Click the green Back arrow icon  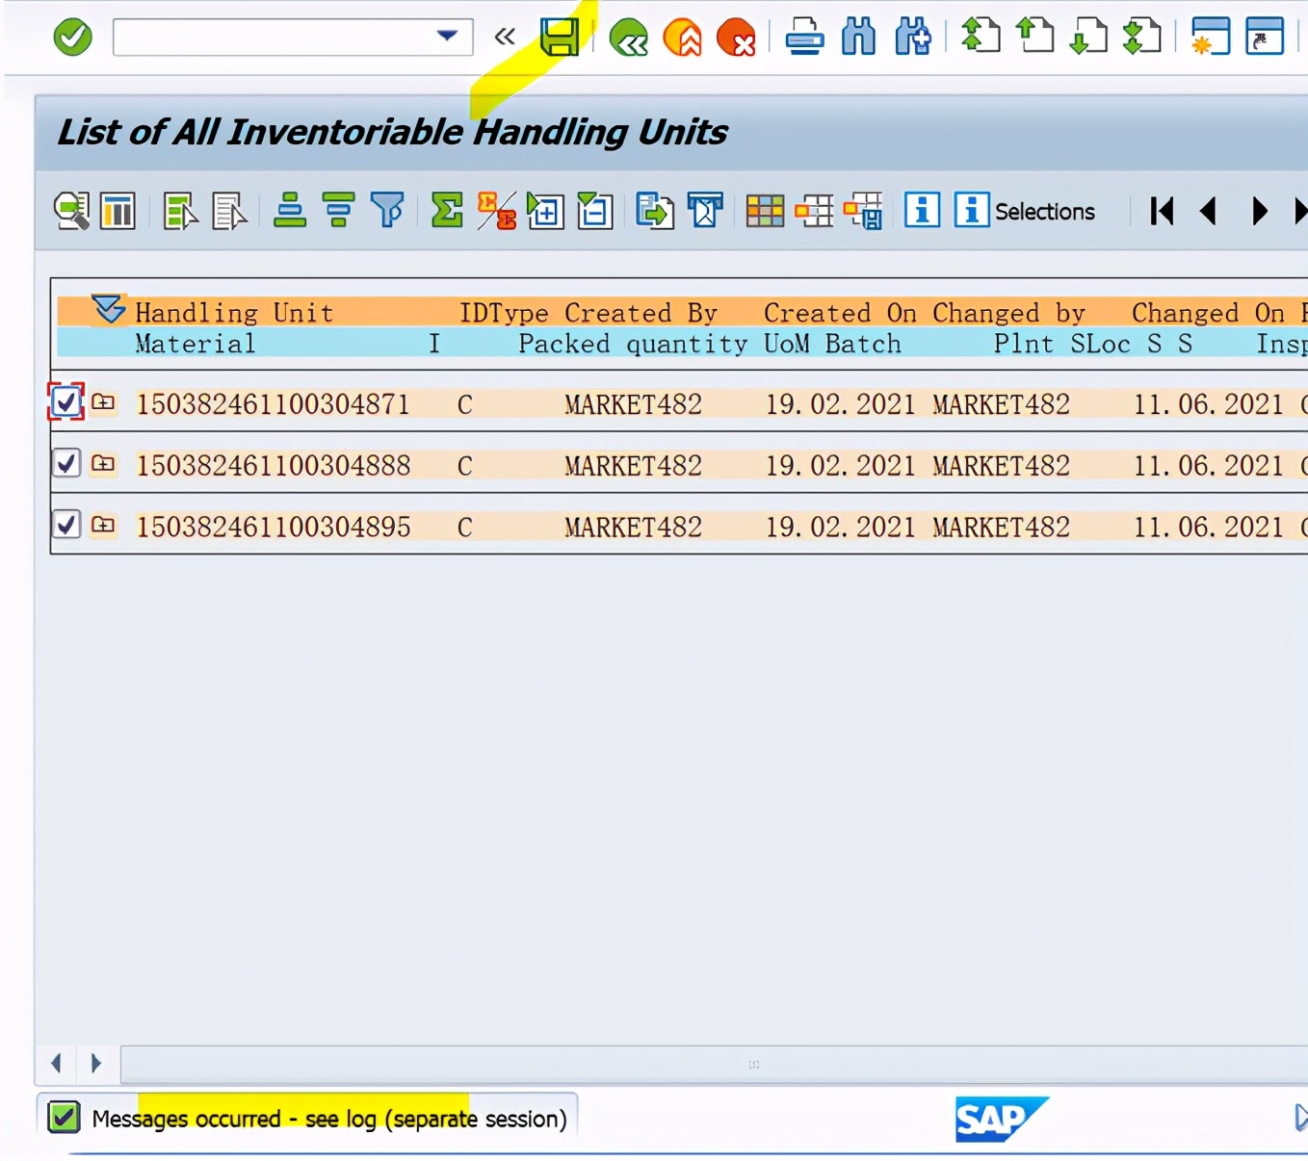(629, 38)
